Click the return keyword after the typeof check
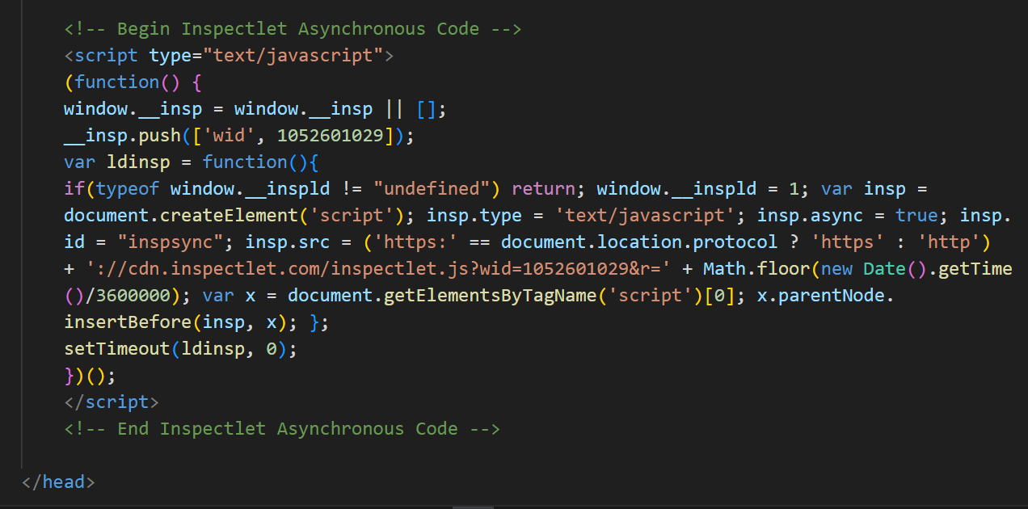Viewport: 1028px width, 509px height. 544,188
